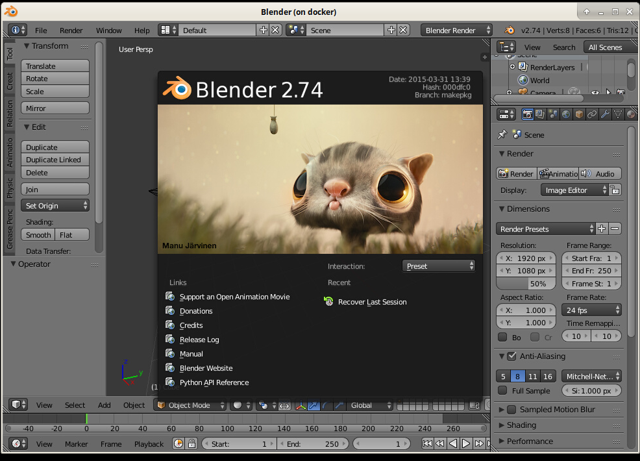
Task: Click Recover Last Session
Action: [x=372, y=302]
